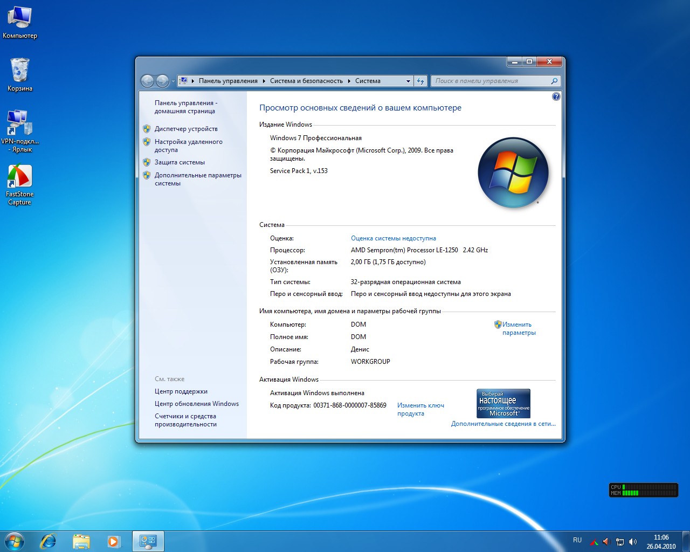Click the Show Desktop strip beside the clock
This screenshot has width=690, height=552.
coord(686,541)
